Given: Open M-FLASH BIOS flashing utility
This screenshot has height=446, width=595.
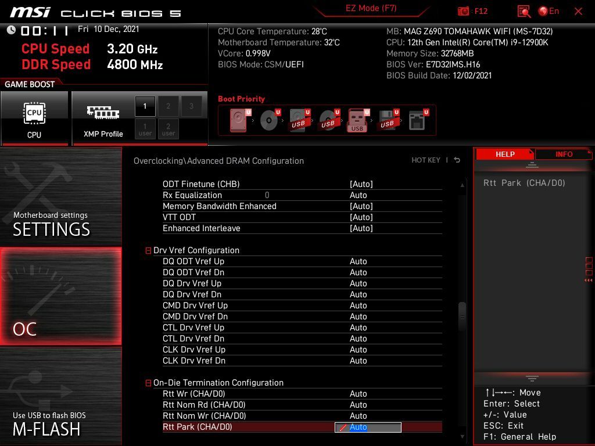Looking at the screenshot, I should coord(60,396).
